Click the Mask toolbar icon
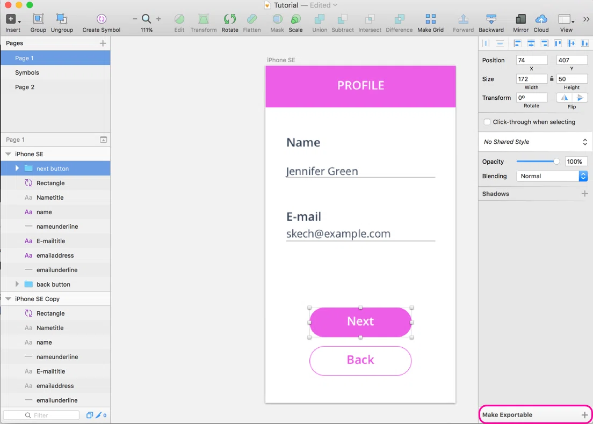593x424 pixels. coord(277,19)
